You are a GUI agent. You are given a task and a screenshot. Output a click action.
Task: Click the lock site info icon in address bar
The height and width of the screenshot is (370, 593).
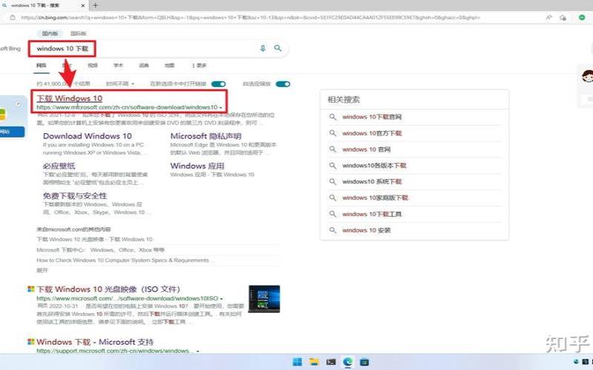point(13,17)
